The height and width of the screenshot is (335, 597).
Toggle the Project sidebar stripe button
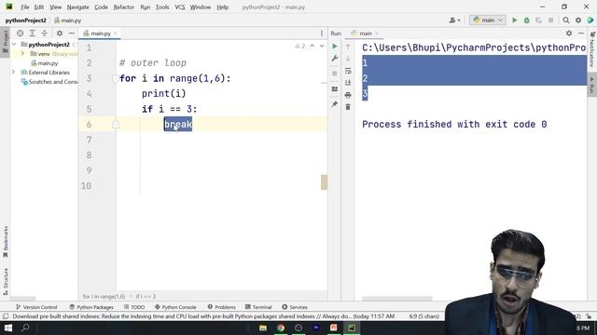click(x=5, y=42)
